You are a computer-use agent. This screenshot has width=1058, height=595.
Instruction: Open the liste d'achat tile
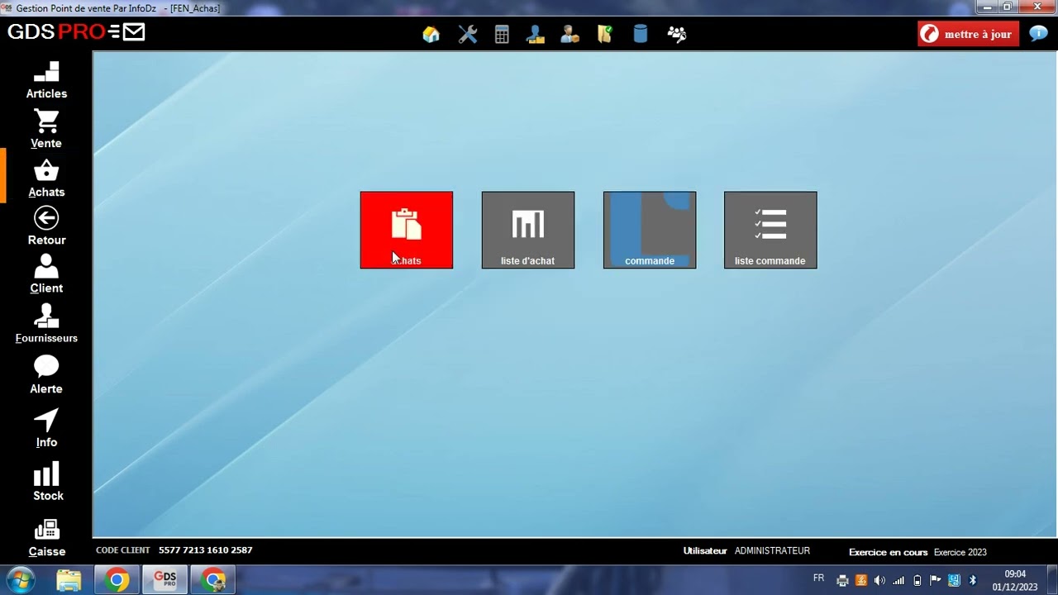tap(528, 230)
